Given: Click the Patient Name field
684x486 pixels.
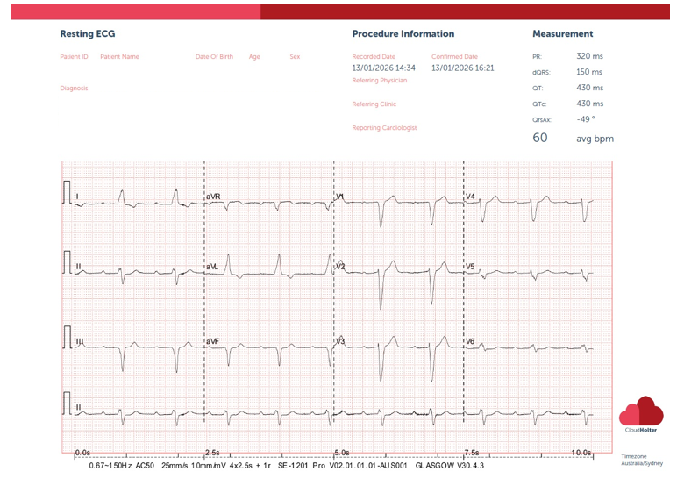Looking at the screenshot, I should click(119, 57).
